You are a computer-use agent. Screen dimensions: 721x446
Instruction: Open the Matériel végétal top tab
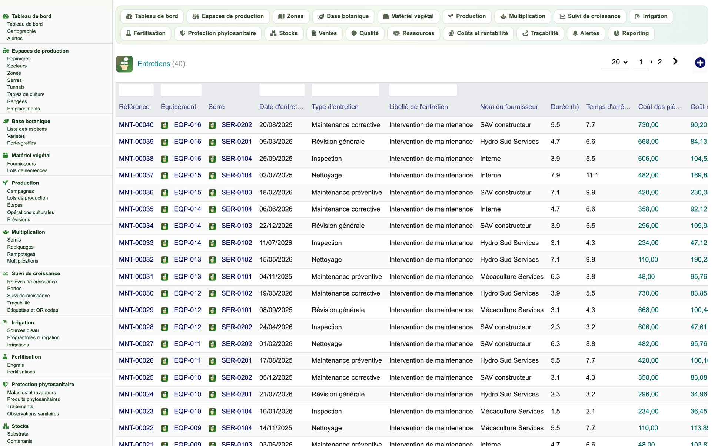[x=408, y=16]
